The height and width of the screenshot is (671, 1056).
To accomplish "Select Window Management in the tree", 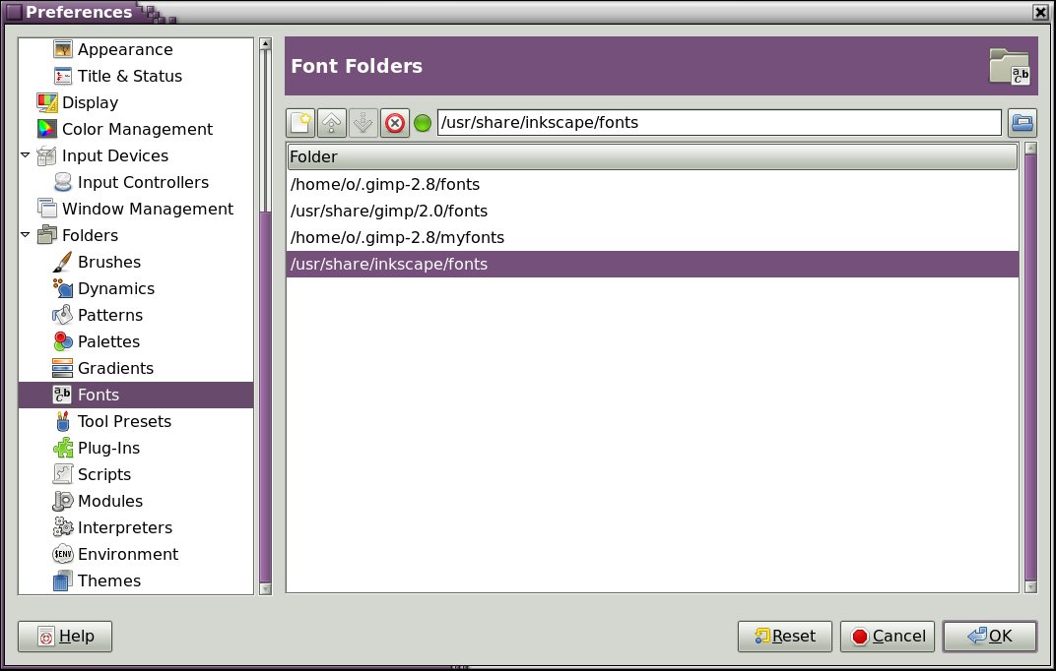I will pos(148,209).
